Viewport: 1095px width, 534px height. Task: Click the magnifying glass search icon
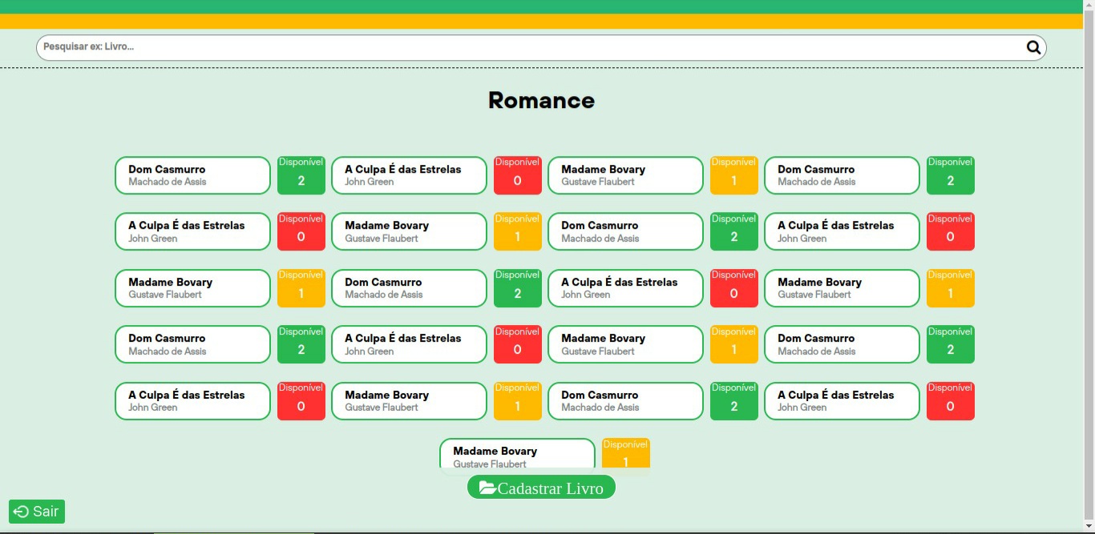1033,47
